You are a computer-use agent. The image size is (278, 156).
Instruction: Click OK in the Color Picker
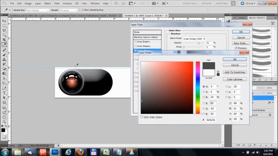coord(235,59)
